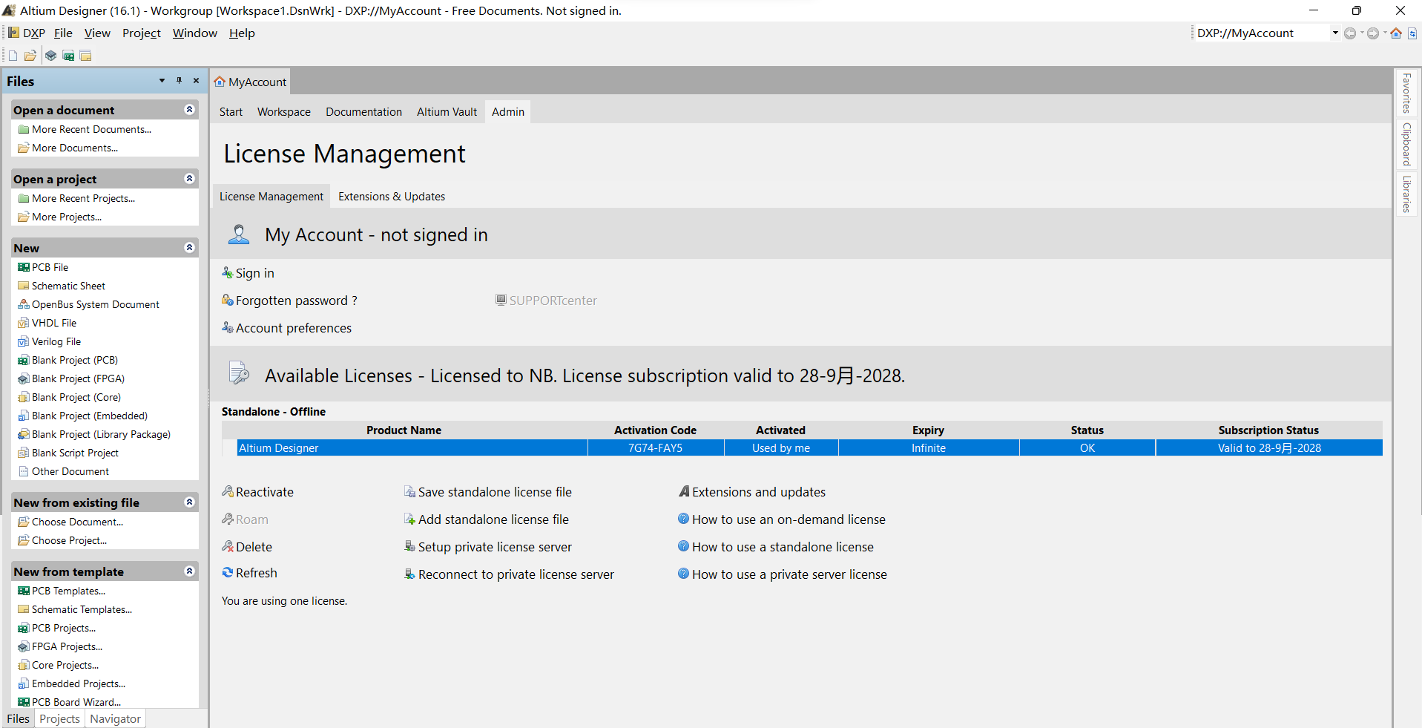Open the Window menu
1422x728 pixels.
(194, 33)
